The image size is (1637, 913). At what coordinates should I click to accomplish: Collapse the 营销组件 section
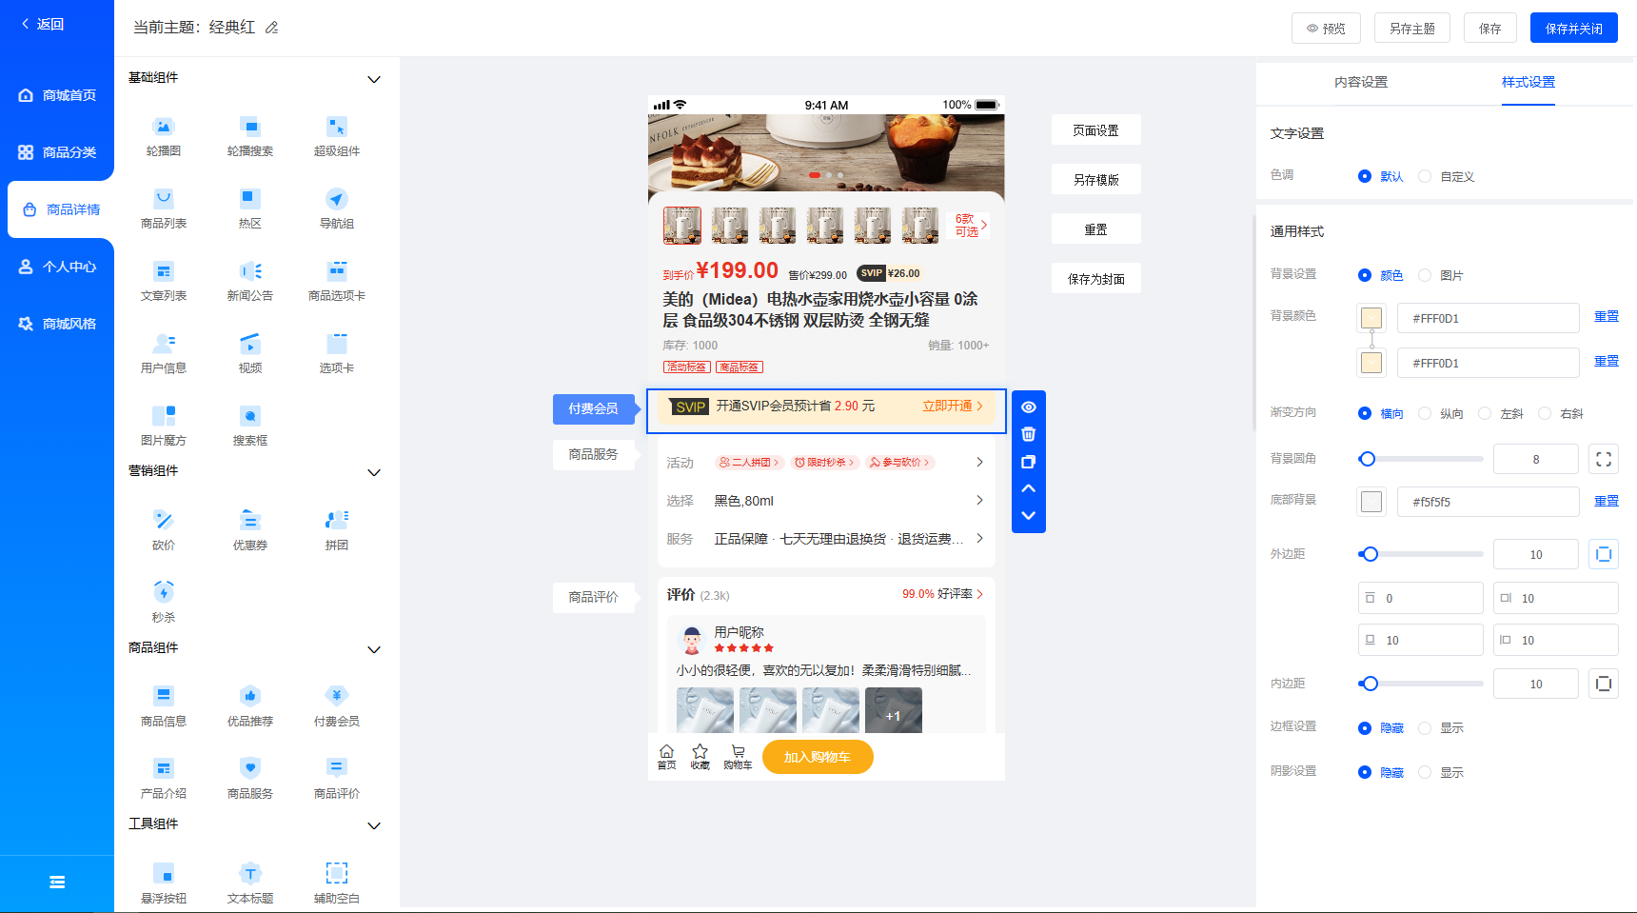374,472
